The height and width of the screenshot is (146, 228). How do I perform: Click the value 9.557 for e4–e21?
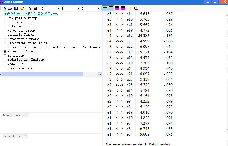(145, 25)
